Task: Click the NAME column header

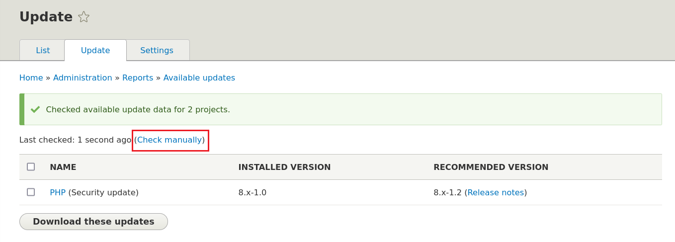Action: coord(63,167)
